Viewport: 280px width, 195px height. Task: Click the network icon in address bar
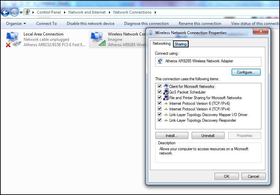[x=27, y=12]
